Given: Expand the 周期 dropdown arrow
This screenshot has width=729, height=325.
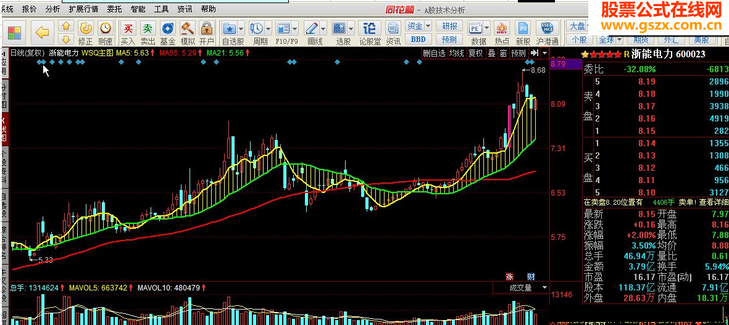Looking at the screenshot, I should [x=268, y=28].
